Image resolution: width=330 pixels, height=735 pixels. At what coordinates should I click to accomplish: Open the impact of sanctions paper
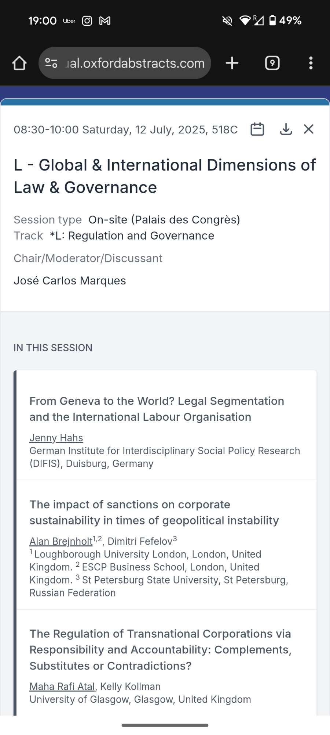click(x=154, y=512)
